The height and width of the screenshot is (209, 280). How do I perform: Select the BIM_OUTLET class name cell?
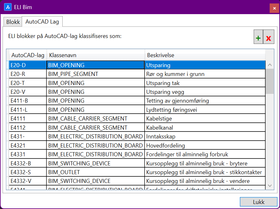95,172
